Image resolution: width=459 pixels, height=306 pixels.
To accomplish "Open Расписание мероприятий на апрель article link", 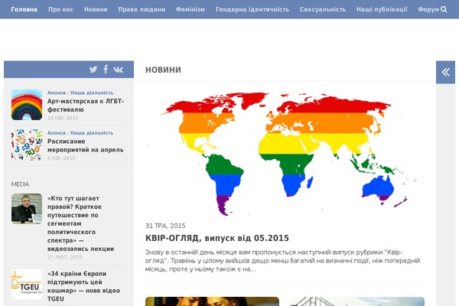I will (x=86, y=145).
